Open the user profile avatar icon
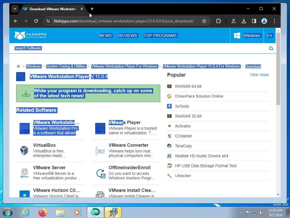Viewport: 290px width, 218px height. click(x=264, y=21)
